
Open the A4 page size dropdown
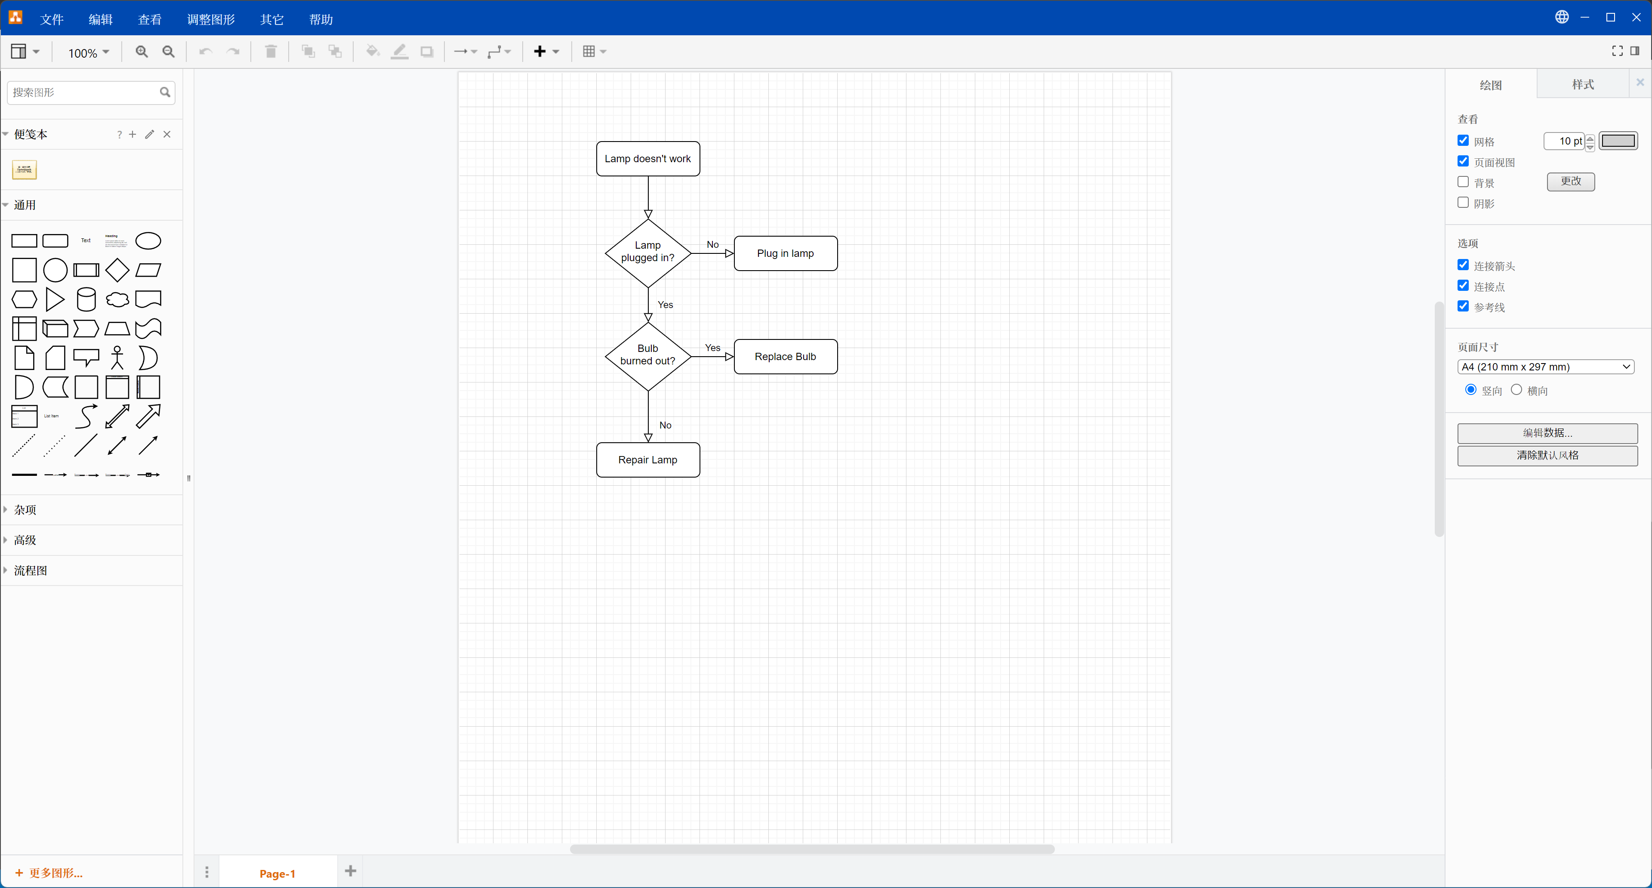pyautogui.click(x=1546, y=367)
